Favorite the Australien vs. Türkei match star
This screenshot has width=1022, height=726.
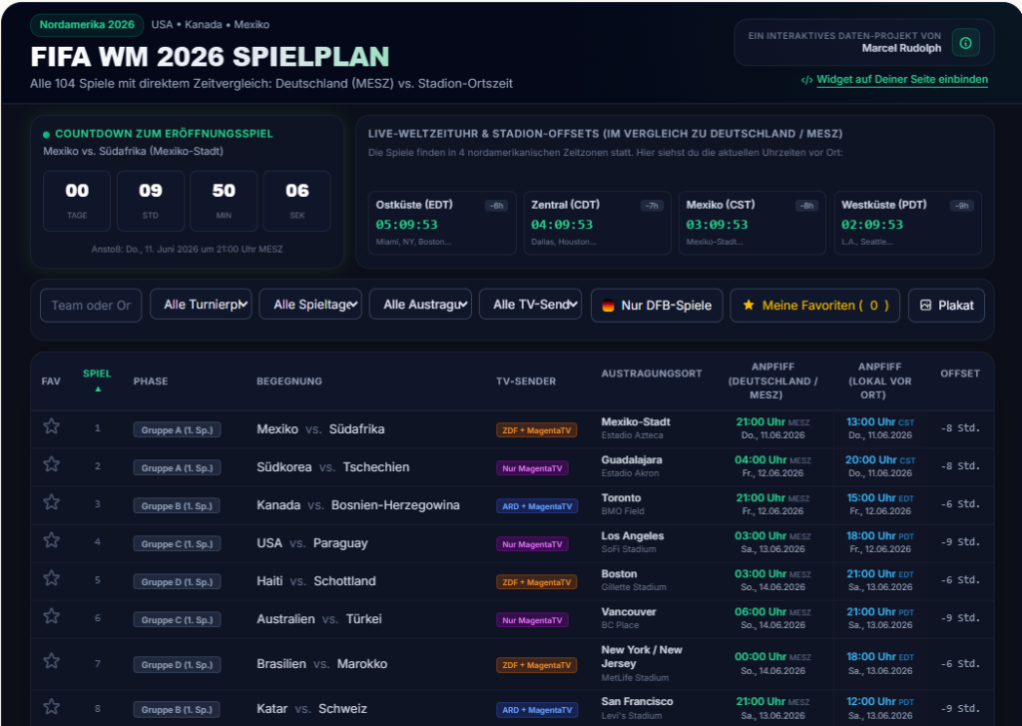(x=52, y=616)
